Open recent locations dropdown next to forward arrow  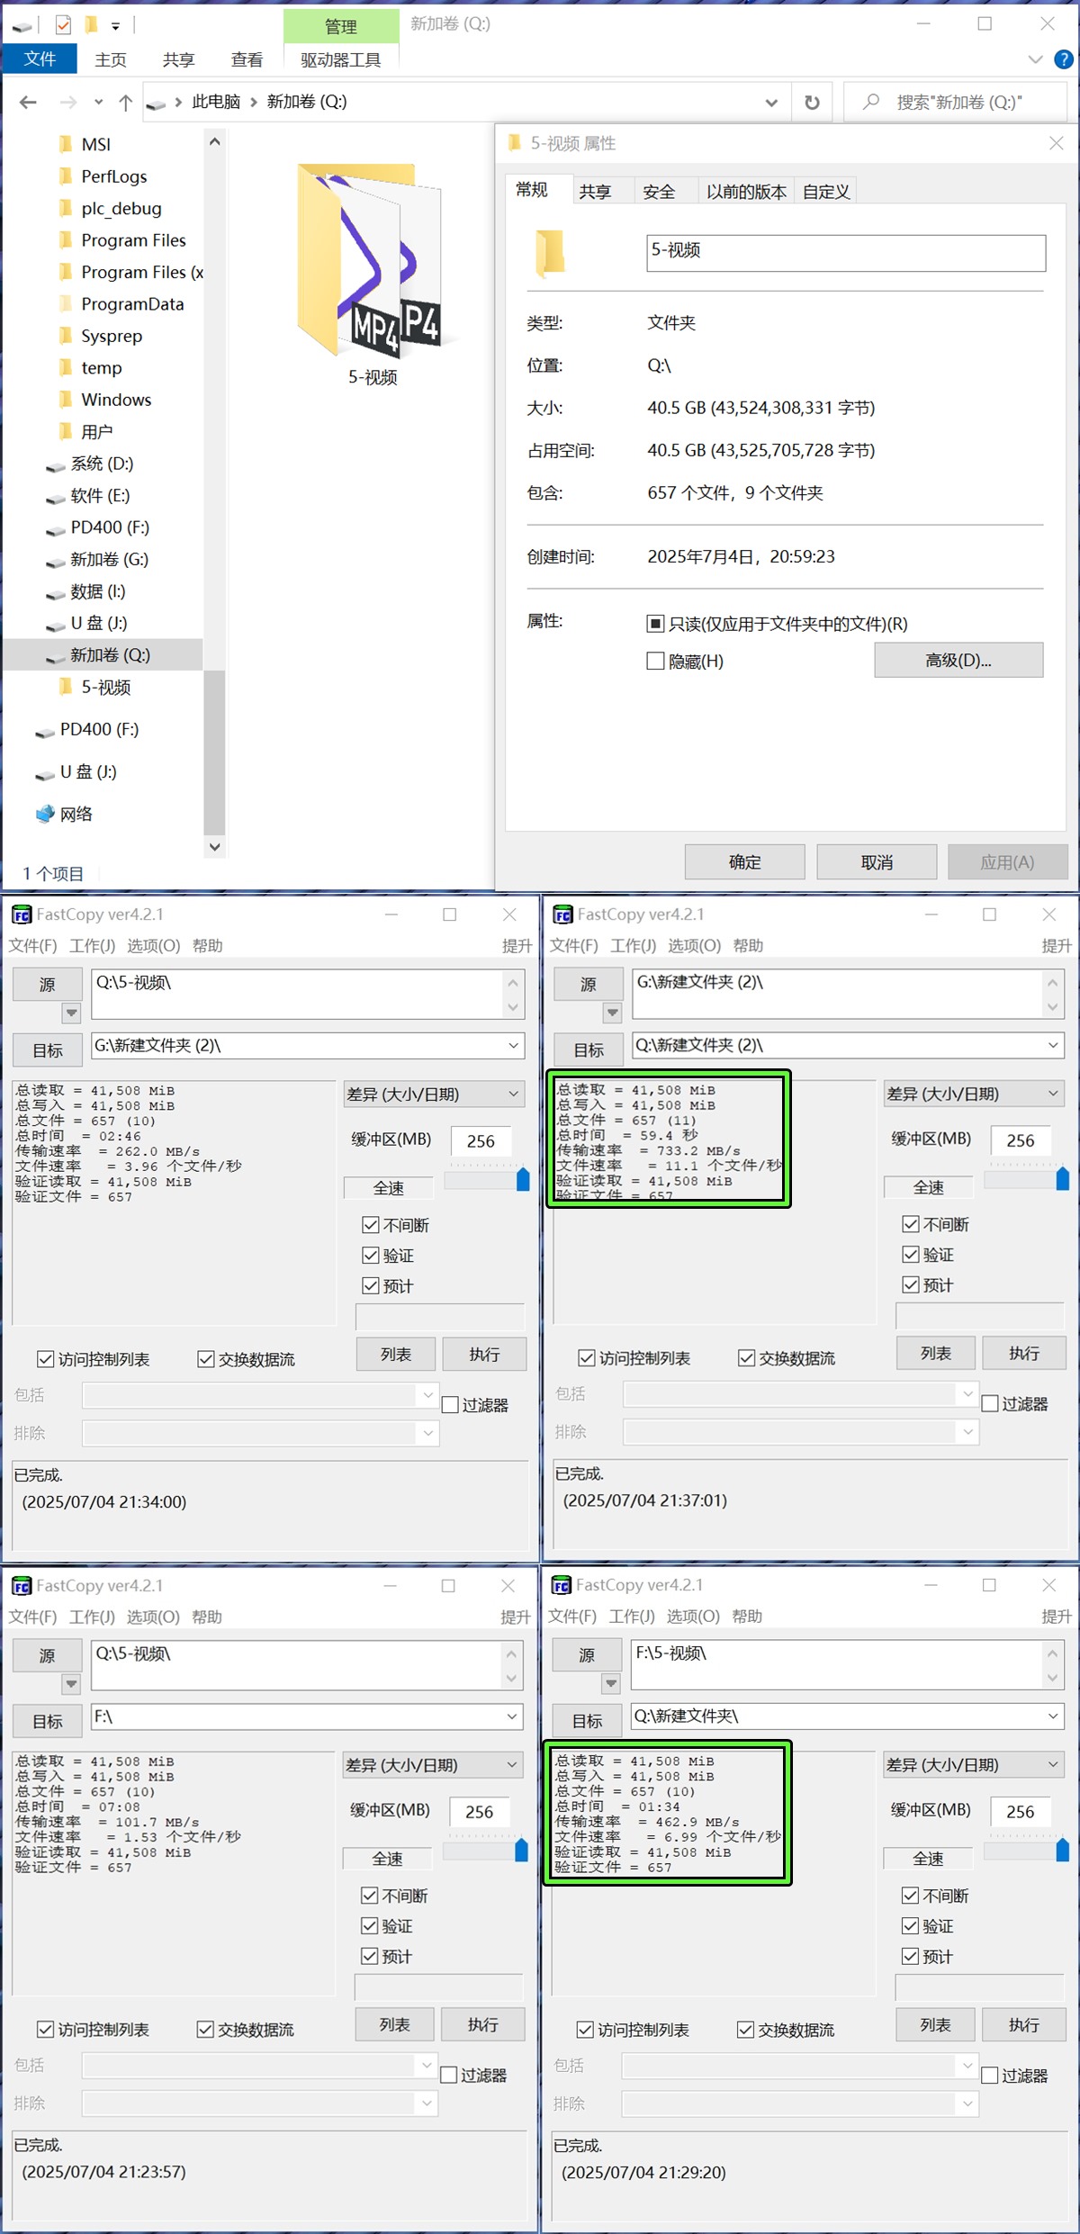(x=98, y=103)
